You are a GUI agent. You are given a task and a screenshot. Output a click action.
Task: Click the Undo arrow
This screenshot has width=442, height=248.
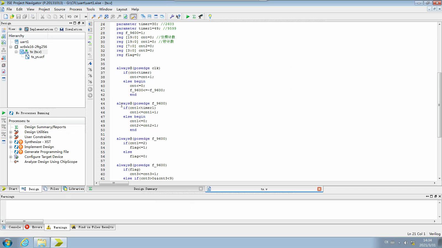[70, 17]
